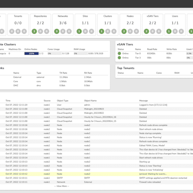Open the Top Tenants panel heading

point(126,68)
